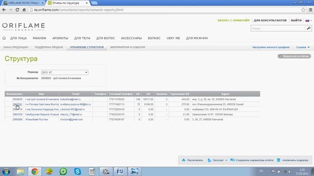Open the ДЛЯ ТЕЛА menu

click(82, 38)
